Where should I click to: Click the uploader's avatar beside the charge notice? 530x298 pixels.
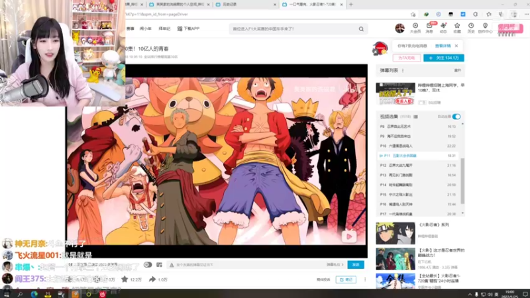tap(380, 48)
